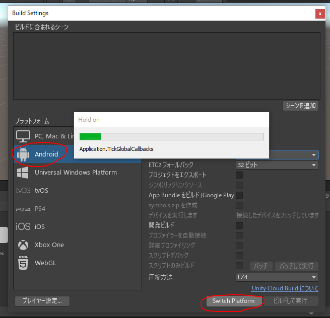Click the パッチ button
Image resolution: width=330 pixels, height=318 pixels.
[261, 266]
